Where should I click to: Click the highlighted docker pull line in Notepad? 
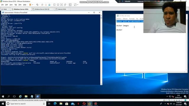point(130,21)
